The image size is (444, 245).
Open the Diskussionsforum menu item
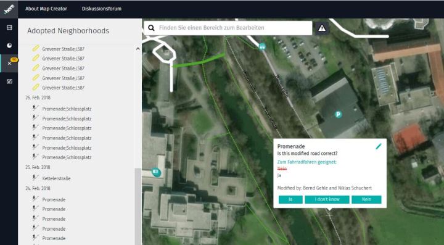point(102,9)
